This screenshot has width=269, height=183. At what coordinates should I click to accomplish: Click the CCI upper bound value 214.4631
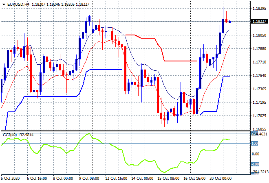259,134
